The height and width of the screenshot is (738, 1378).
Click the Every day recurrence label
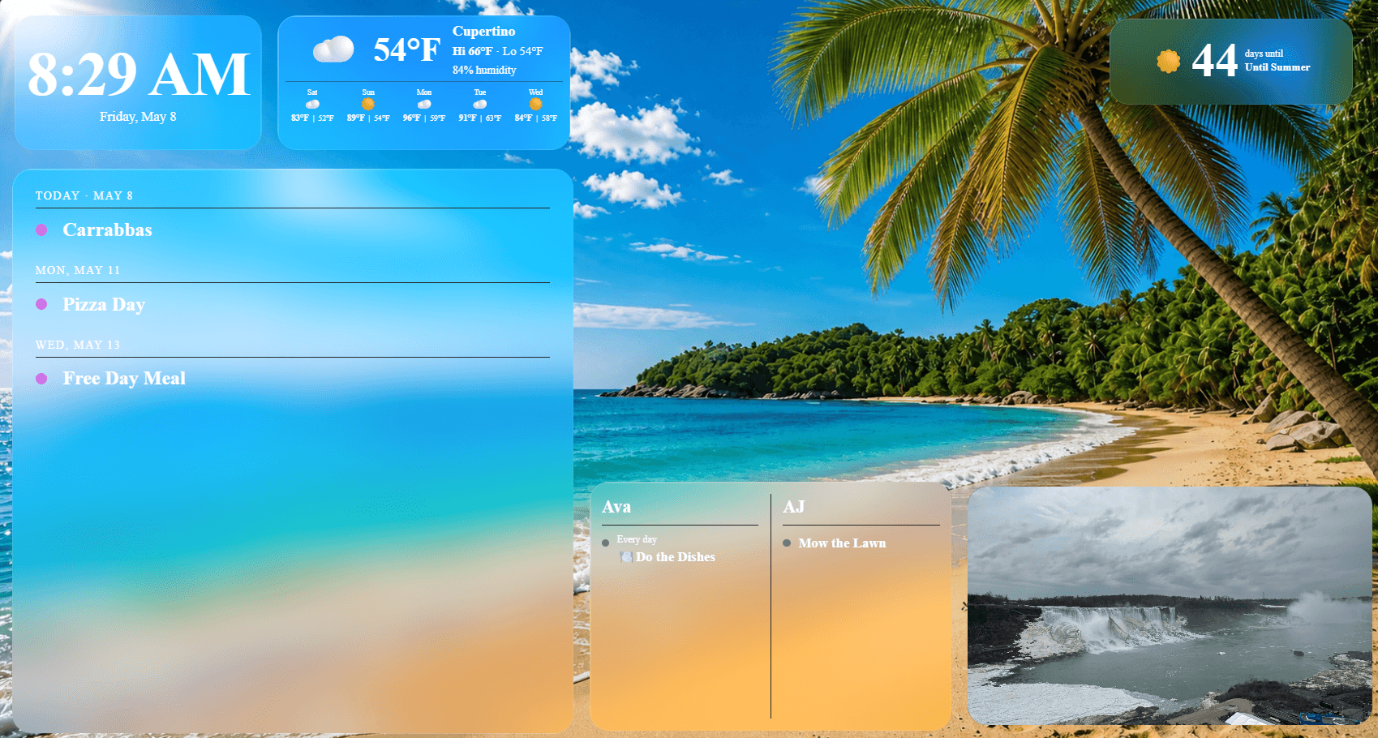[x=637, y=539]
